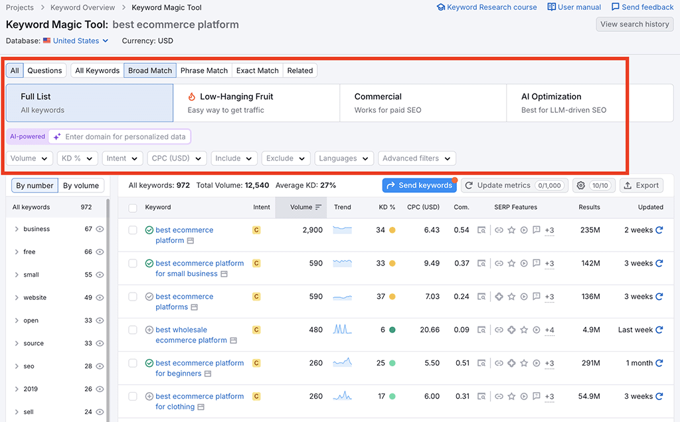680x422 pixels.
Task: Toggle eye icon for website group
Action: pyautogui.click(x=100, y=298)
